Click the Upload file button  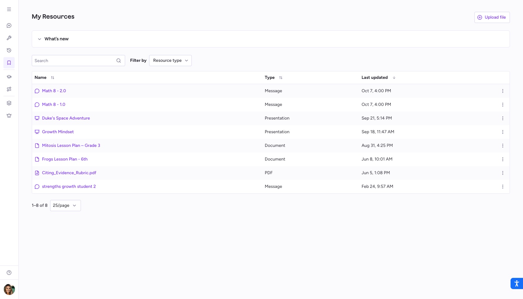(x=492, y=17)
